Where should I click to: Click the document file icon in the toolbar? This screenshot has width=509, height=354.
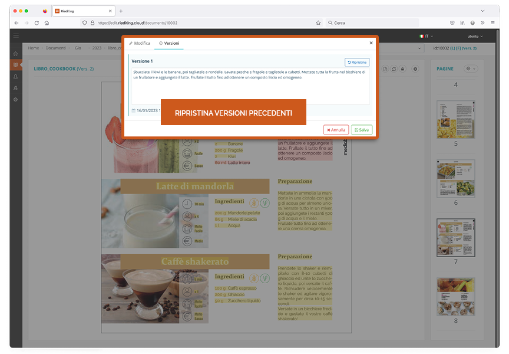pos(386,69)
